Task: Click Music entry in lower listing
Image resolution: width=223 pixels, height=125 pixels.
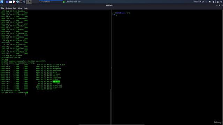Action: (55, 72)
